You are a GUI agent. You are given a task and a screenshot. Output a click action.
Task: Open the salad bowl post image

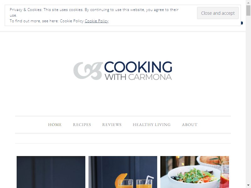[195, 172]
